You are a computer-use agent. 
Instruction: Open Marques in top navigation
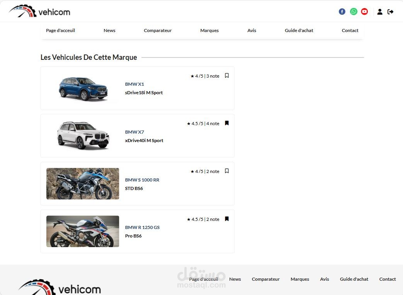click(209, 30)
